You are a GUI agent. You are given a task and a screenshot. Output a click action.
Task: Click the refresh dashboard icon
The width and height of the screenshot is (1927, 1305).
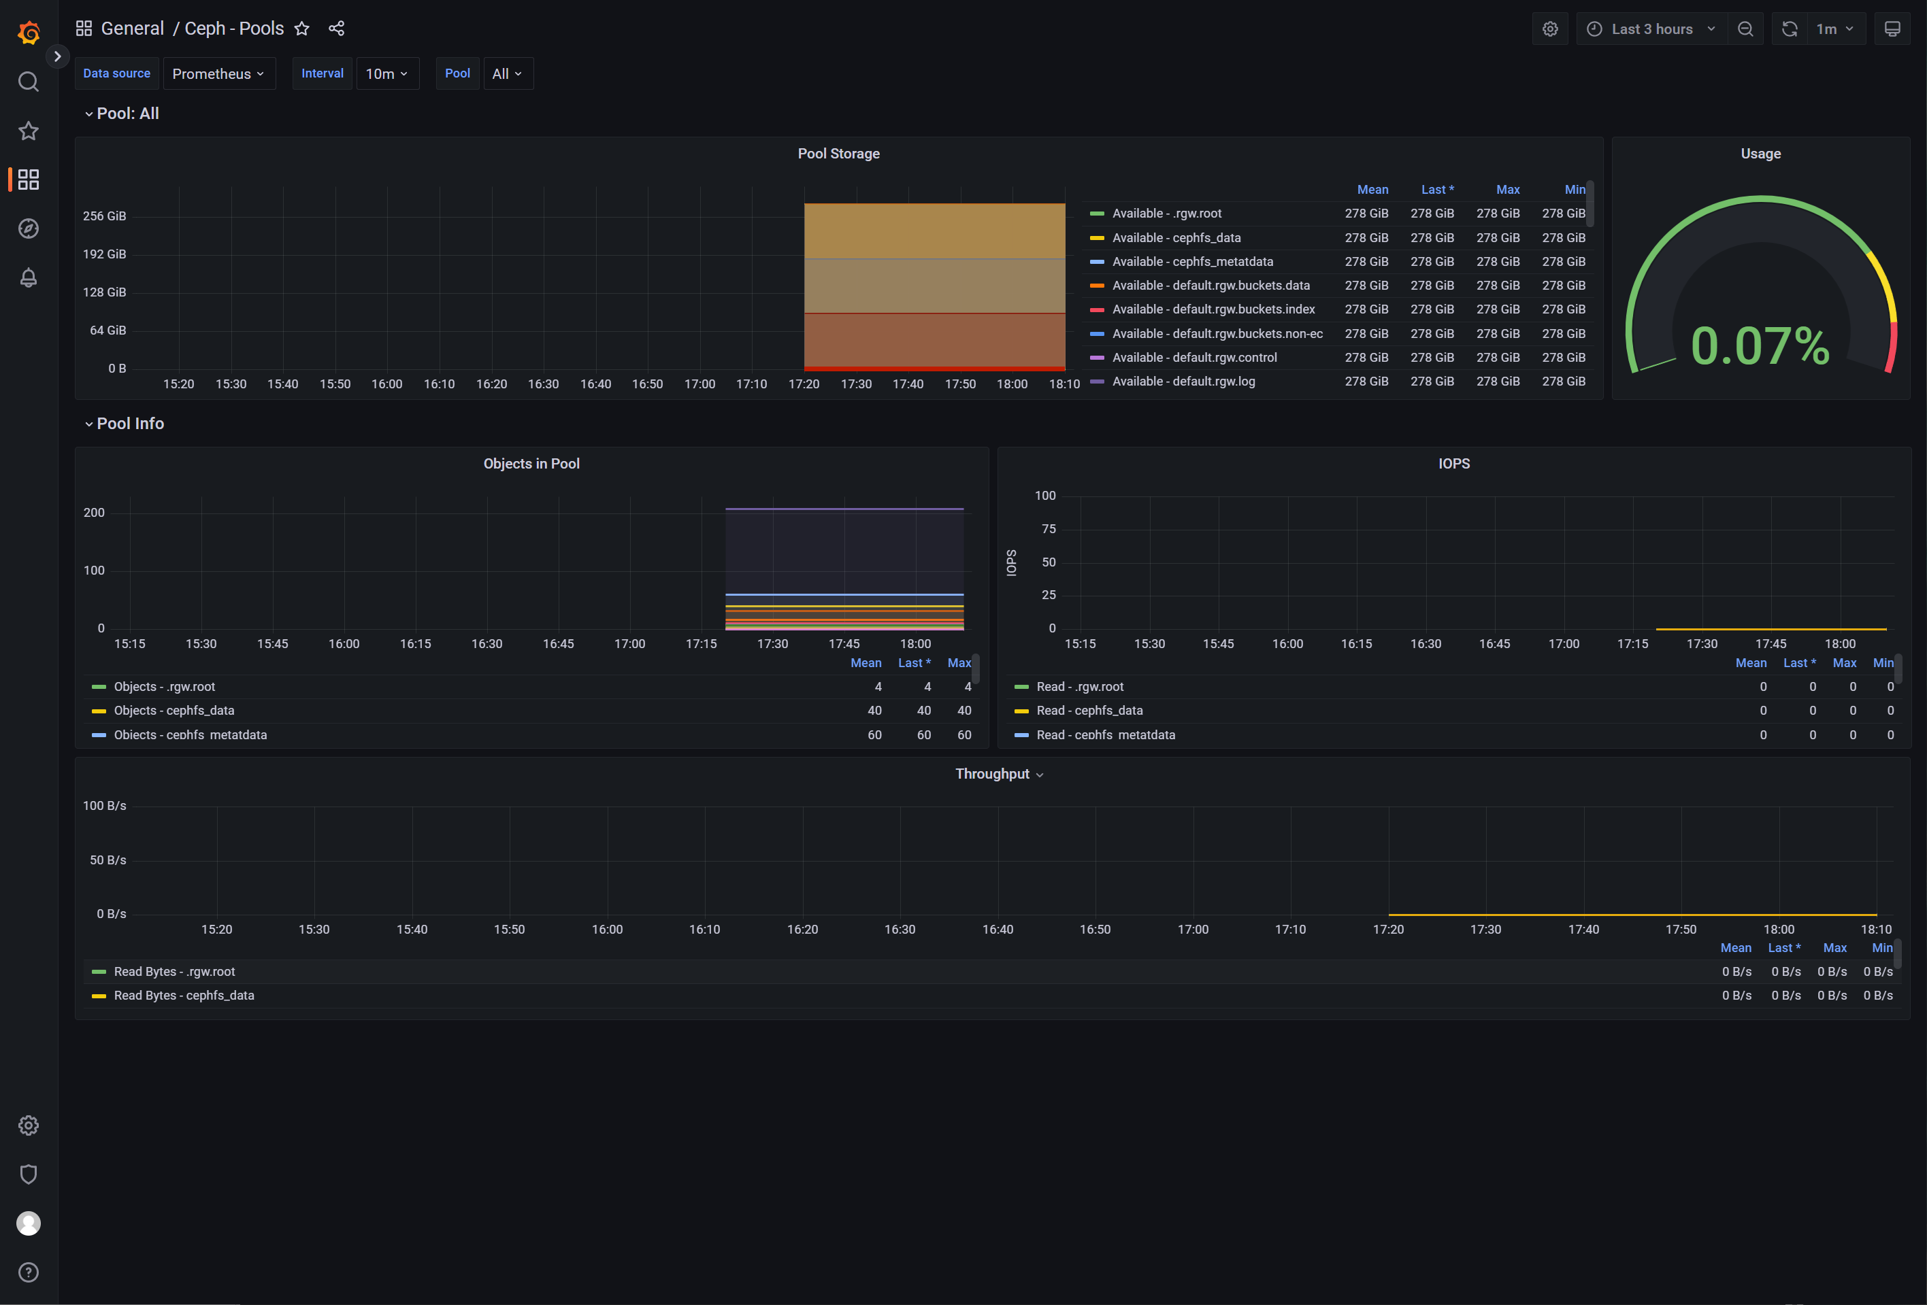[x=1790, y=29]
